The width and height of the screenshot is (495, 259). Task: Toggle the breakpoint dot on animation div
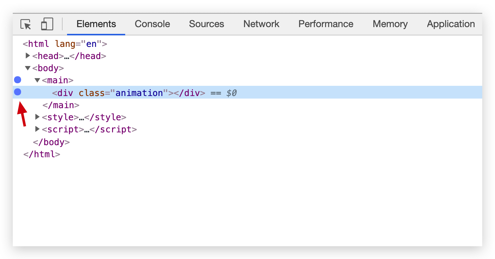18,92
